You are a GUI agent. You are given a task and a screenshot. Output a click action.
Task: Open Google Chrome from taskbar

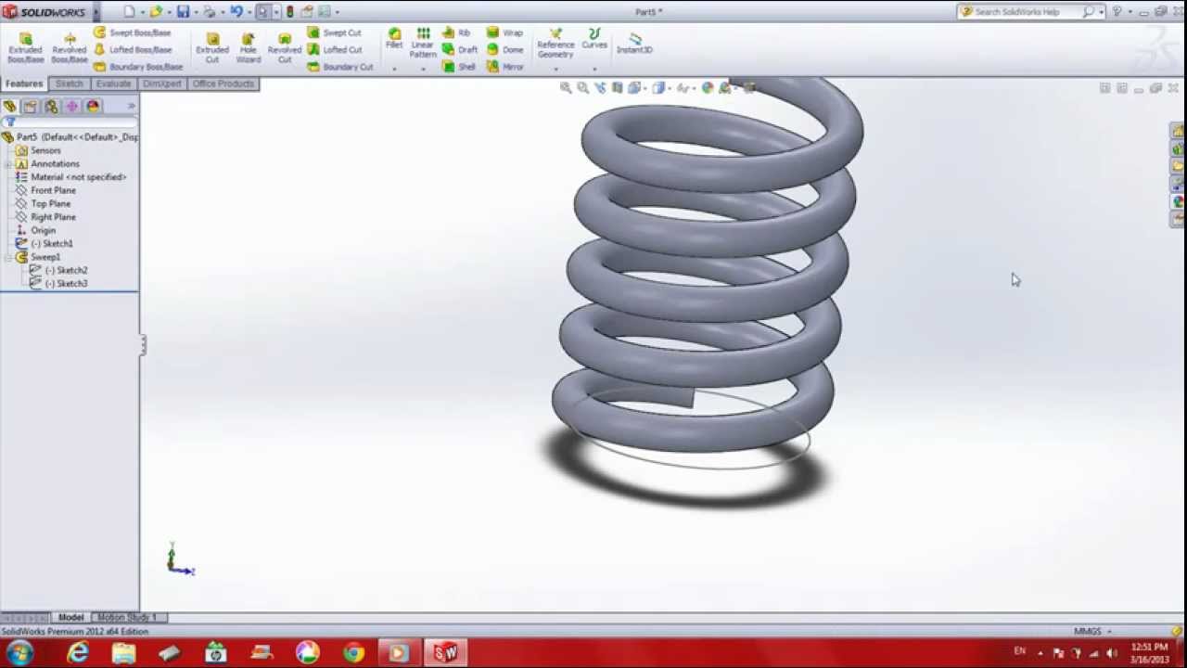[x=353, y=653]
